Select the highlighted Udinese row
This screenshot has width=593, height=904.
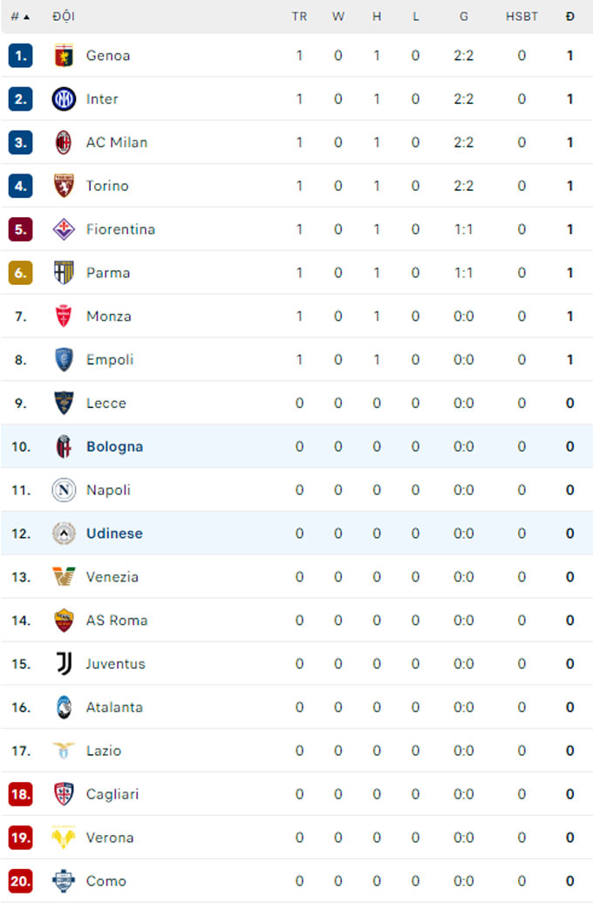click(114, 533)
